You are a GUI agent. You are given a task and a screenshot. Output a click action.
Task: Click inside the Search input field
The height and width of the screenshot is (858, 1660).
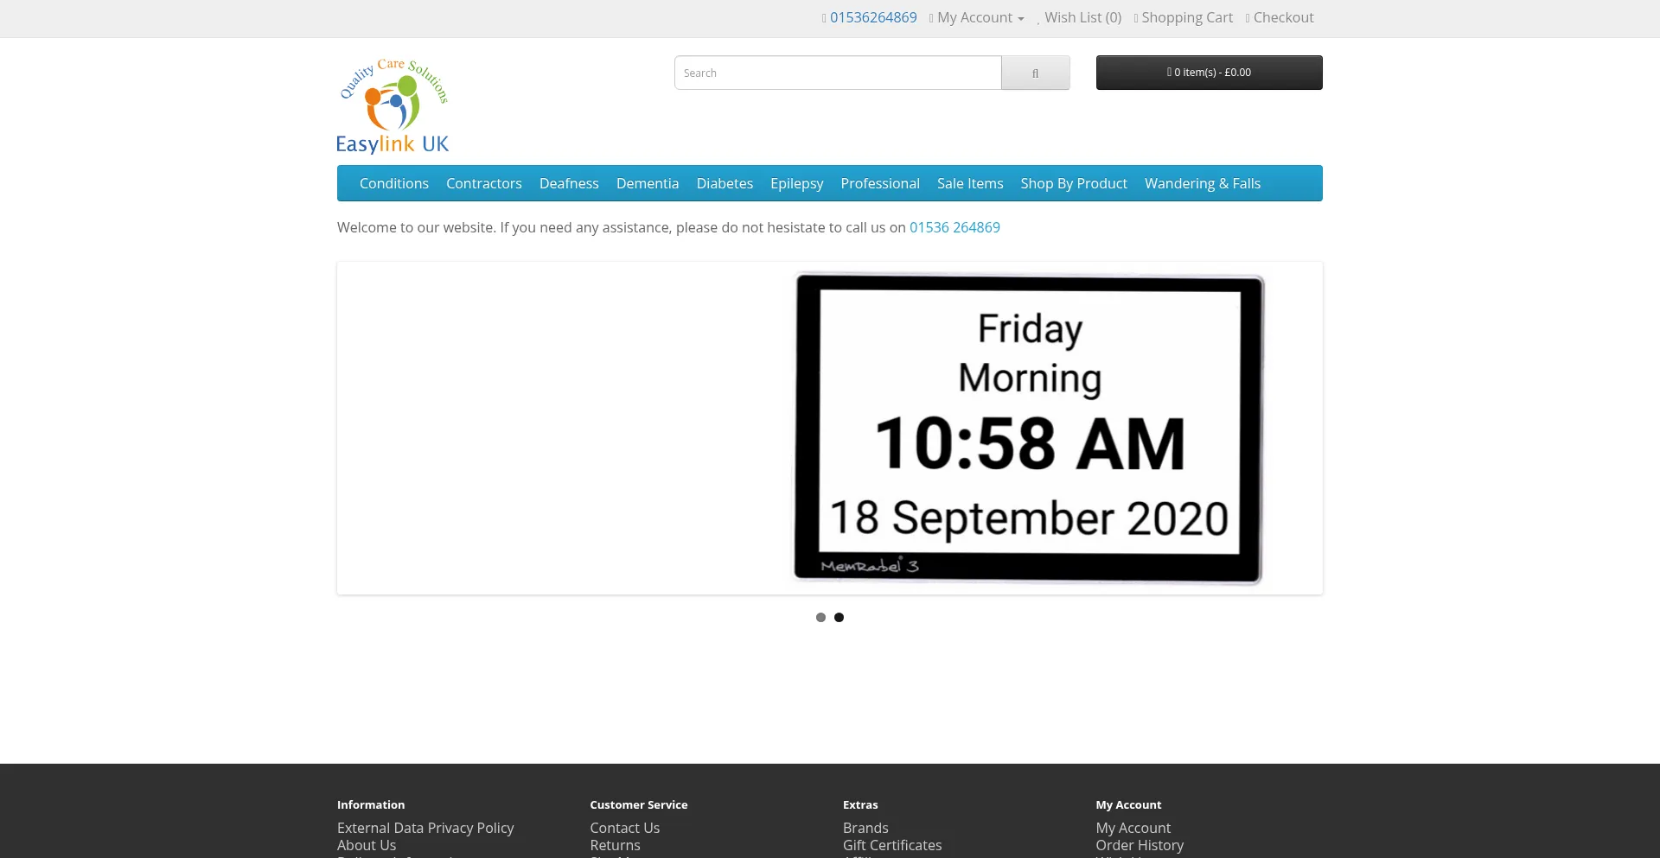point(838,73)
